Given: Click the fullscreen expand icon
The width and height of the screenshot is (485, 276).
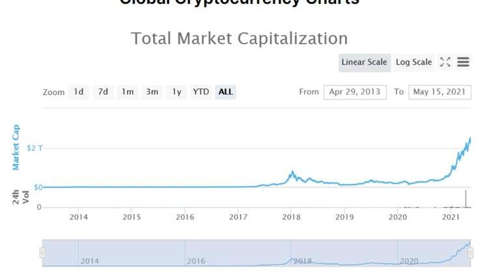Looking at the screenshot, I should tap(445, 62).
